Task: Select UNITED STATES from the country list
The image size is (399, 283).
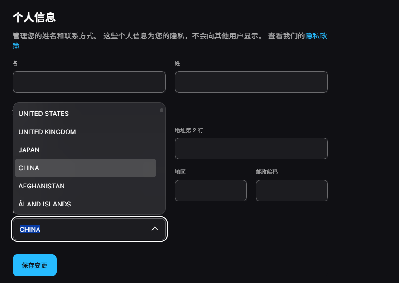Action: 86,114
